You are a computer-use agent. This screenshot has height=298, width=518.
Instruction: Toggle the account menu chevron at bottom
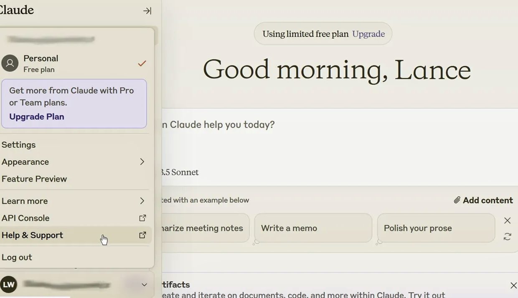pos(144,285)
